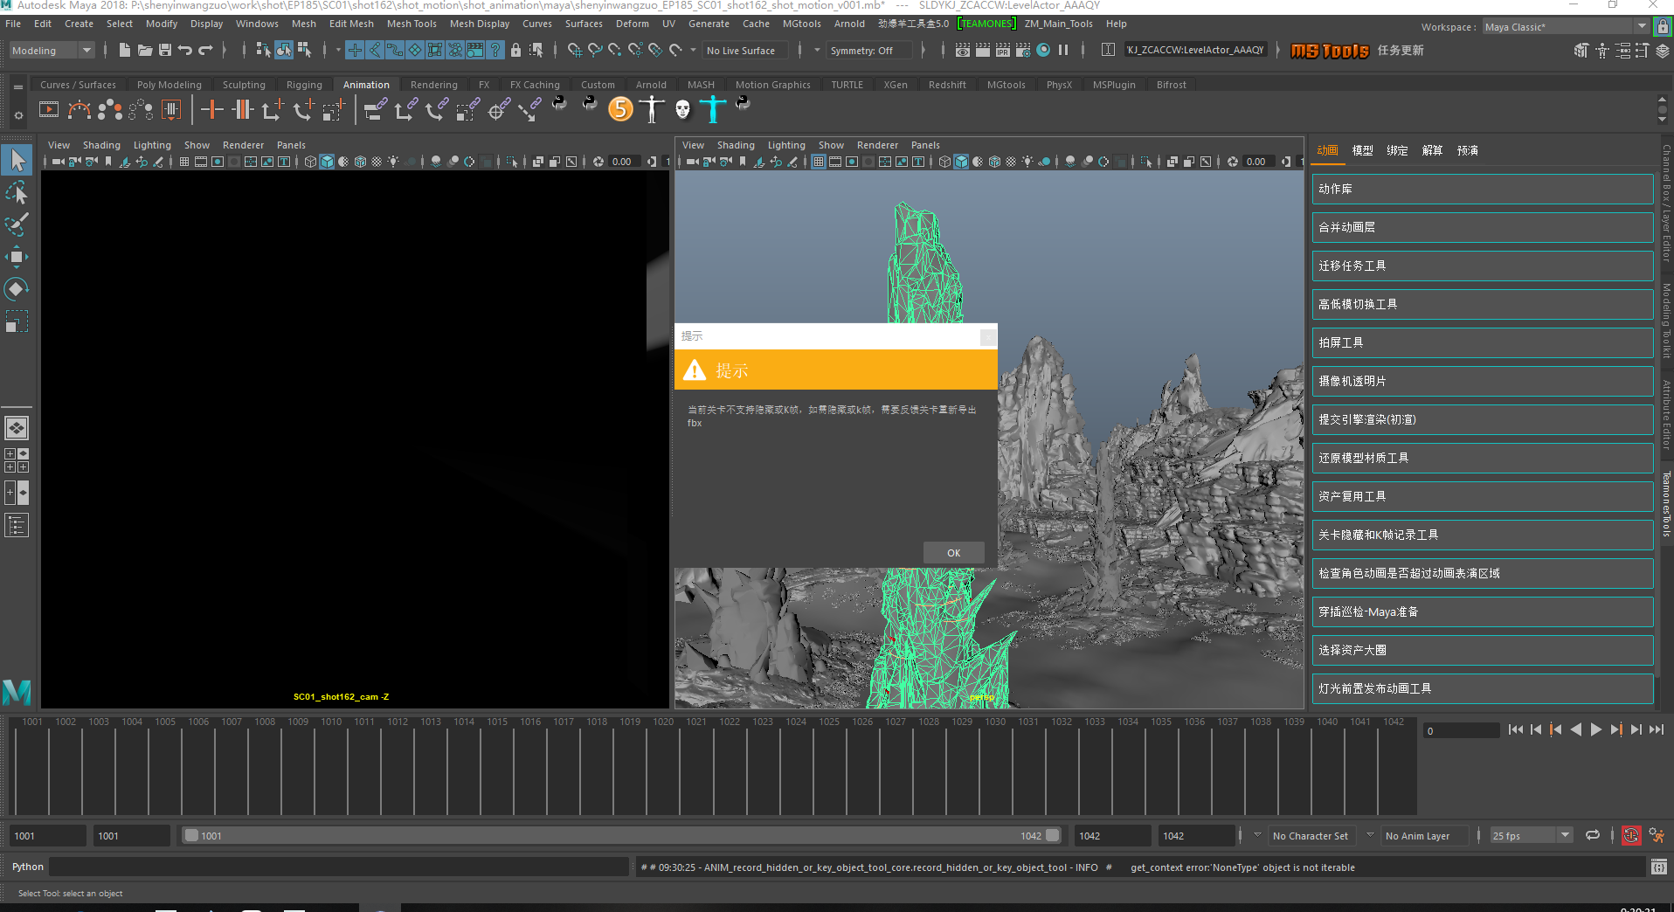Image resolution: width=1674 pixels, height=912 pixels.
Task: Click the Set Key icon on the shelf
Action: [x=212, y=110]
